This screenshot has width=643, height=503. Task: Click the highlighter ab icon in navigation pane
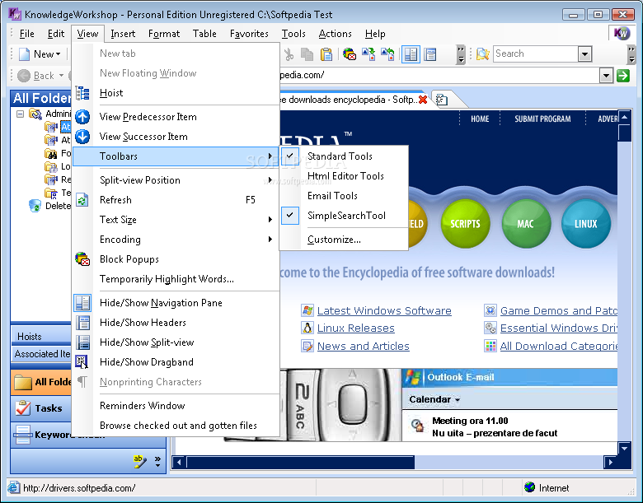pos(139,462)
